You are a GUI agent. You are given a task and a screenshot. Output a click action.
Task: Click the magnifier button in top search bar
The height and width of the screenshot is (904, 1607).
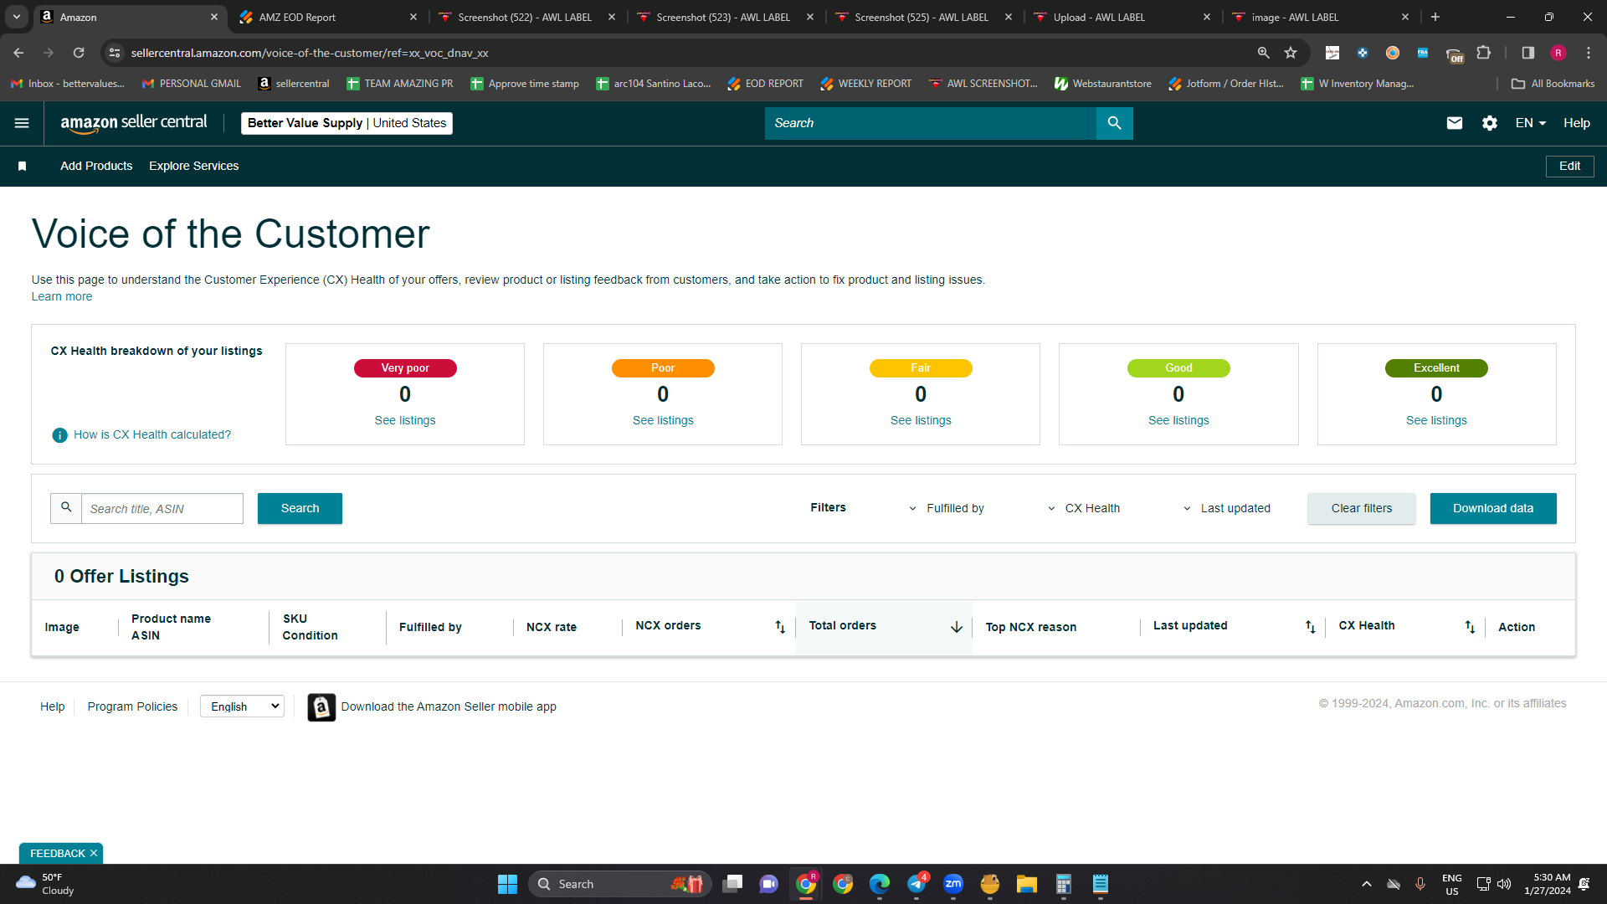tap(1114, 123)
